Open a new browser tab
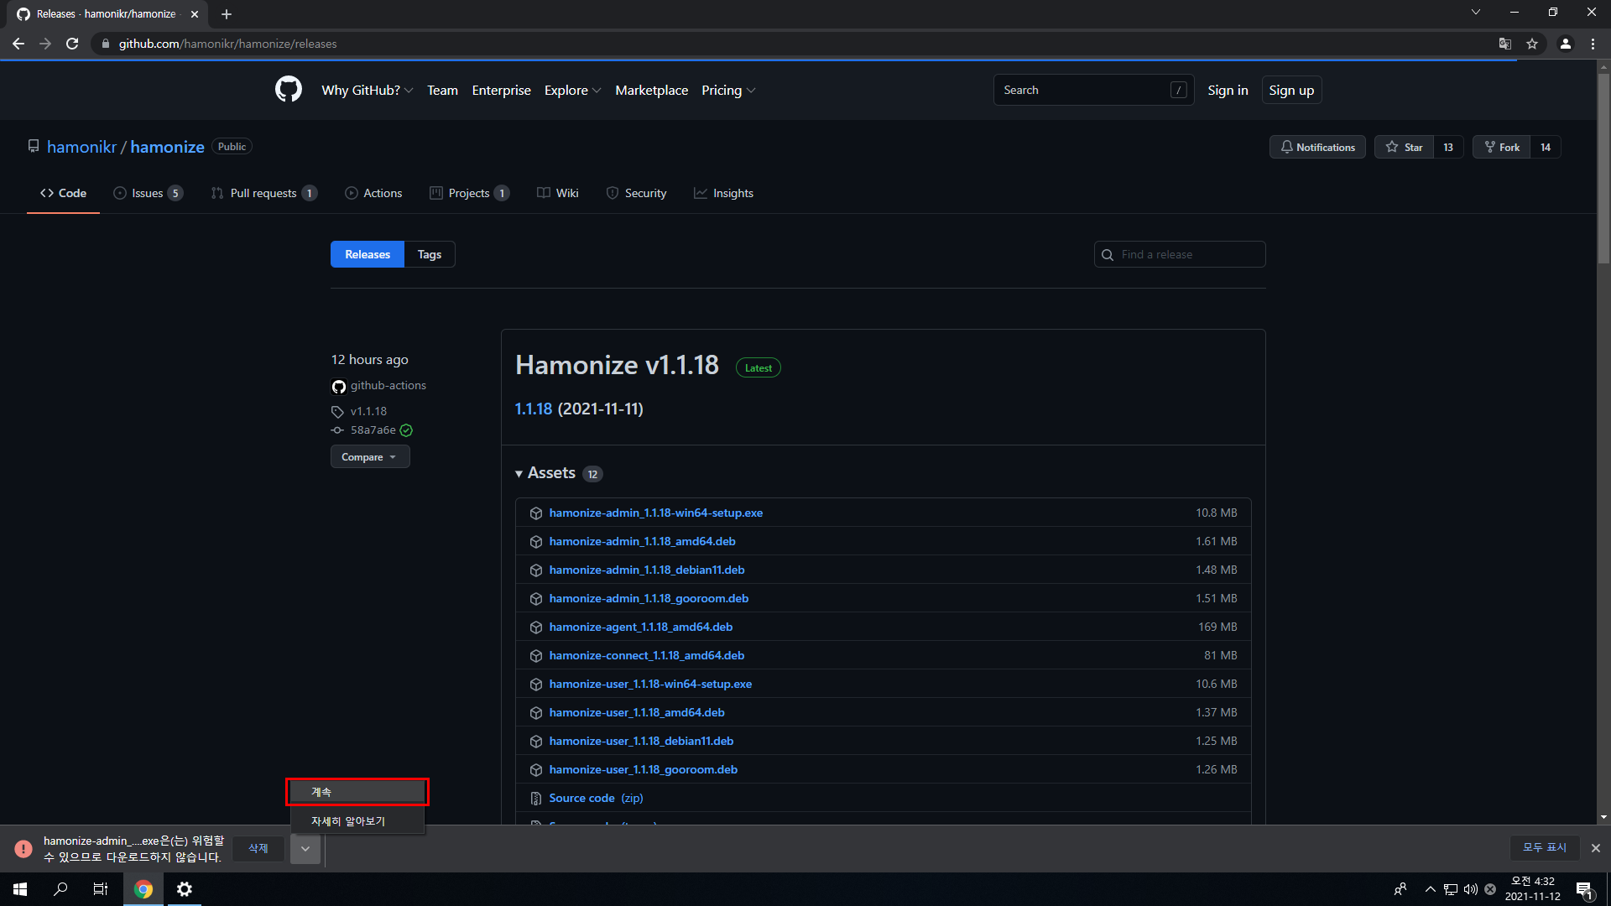 (x=227, y=14)
